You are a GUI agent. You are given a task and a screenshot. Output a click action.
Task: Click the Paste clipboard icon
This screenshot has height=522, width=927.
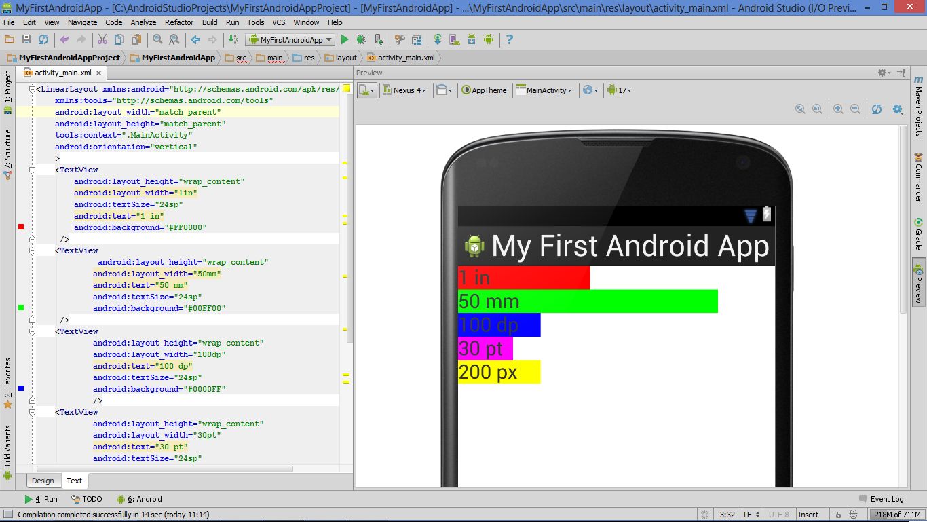136,40
